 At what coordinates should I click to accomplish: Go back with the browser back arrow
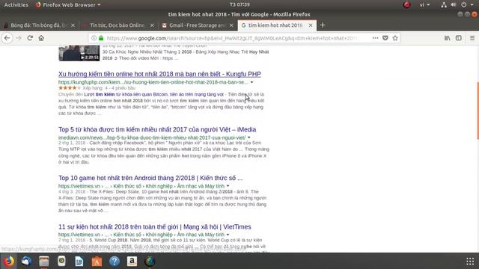click(x=7, y=38)
